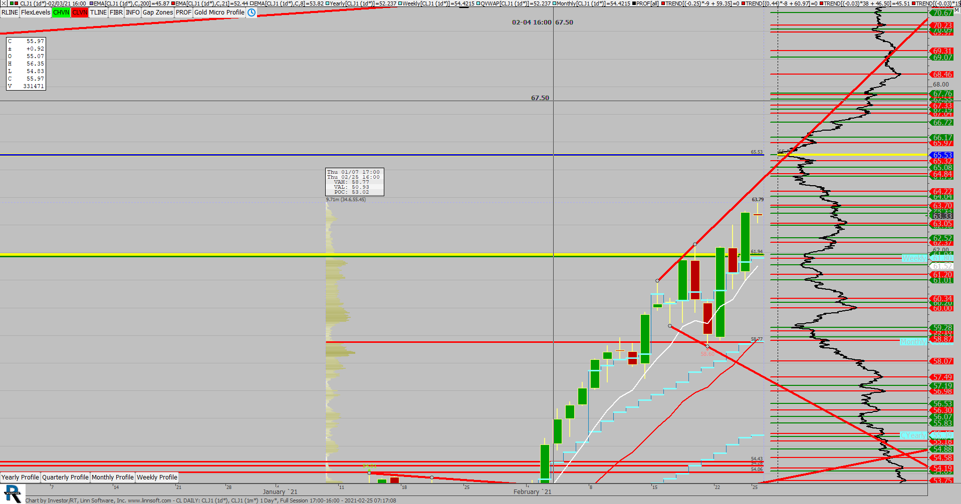
Task: Click the blue 65.53 price scale label
Action: pos(942,155)
